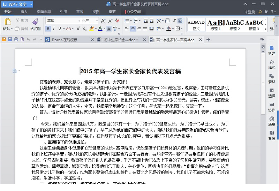This screenshot has width=279, height=191.
Task: Open the 消息 messages side panel
Action: tap(272, 121)
